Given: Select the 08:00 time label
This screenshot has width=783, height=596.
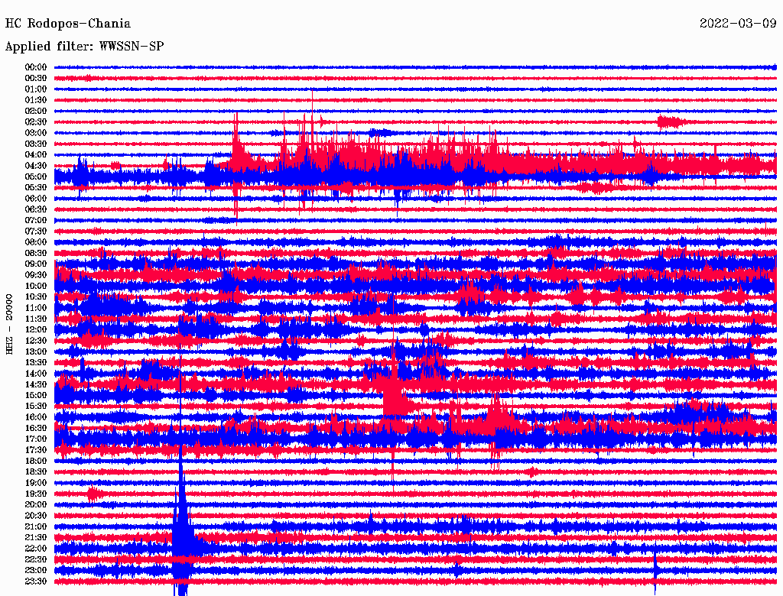Looking at the screenshot, I should click(x=36, y=242).
